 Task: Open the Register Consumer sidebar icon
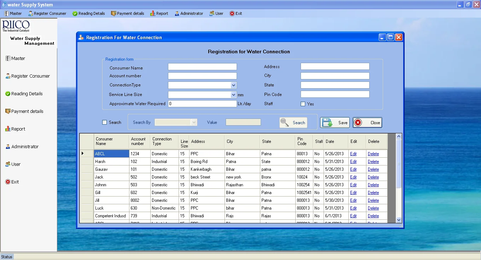(8, 76)
